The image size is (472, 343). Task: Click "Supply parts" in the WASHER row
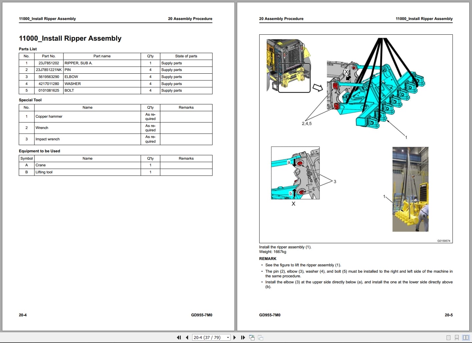(x=171, y=84)
